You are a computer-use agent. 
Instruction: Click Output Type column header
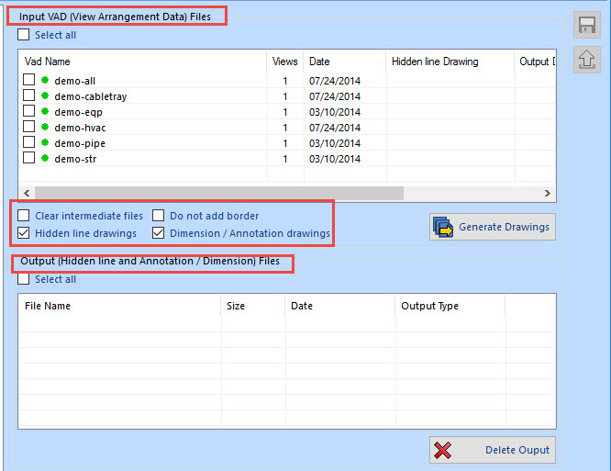point(429,306)
